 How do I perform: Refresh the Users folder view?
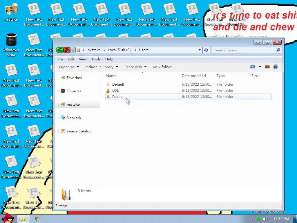click(x=206, y=50)
